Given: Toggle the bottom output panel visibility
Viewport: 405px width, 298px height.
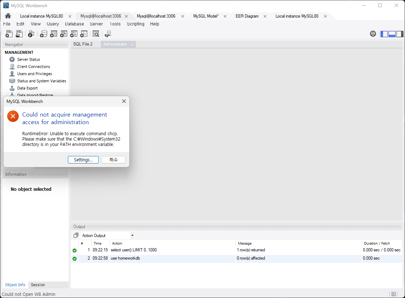Looking at the screenshot, I should coord(392,34).
